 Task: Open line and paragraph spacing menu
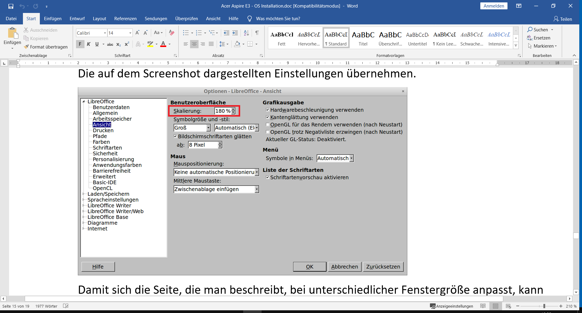[224, 44]
